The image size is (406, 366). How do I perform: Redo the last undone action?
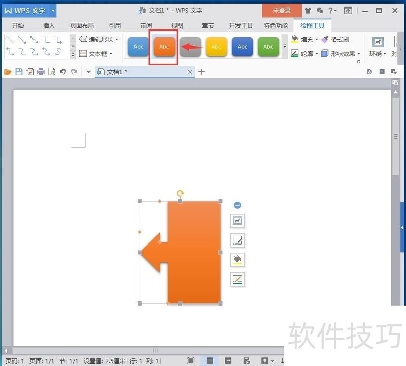coord(74,72)
